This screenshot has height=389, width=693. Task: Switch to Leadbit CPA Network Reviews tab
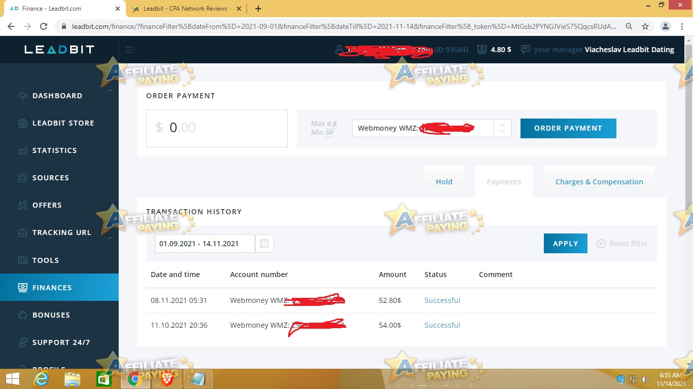[187, 9]
